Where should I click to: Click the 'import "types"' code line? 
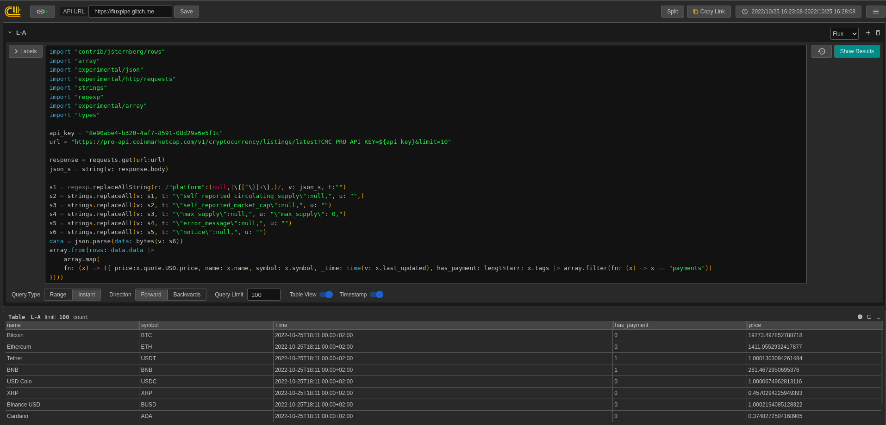[75, 115]
